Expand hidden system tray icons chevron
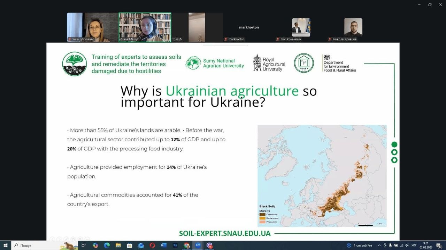This screenshot has width=446, height=250. [x=379, y=245]
